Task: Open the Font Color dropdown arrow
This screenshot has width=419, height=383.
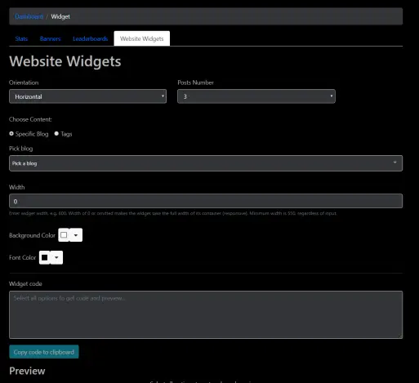Action: (56, 257)
